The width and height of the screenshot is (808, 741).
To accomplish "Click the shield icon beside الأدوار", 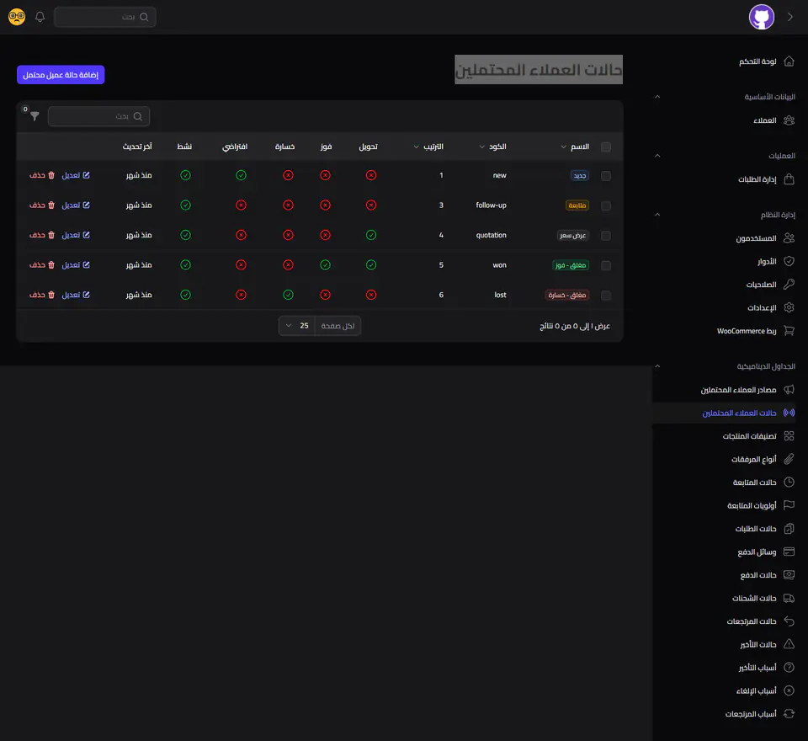I will tap(789, 261).
